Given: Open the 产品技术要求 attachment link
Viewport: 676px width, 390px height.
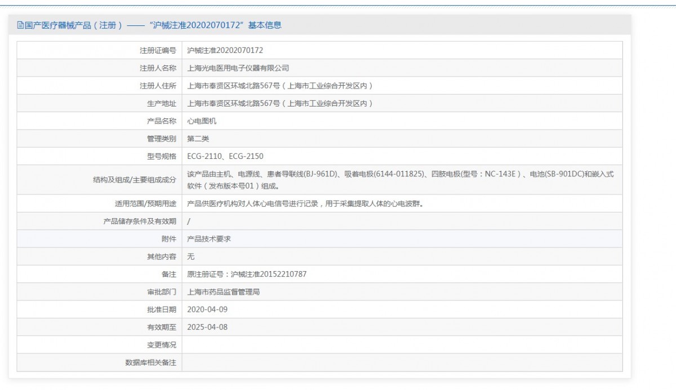Looking at the screenshot, I should 209,239.
